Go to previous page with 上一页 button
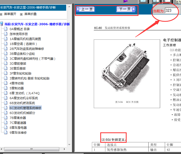This screenshot has width=181, height=154. (x=85, y=9)
